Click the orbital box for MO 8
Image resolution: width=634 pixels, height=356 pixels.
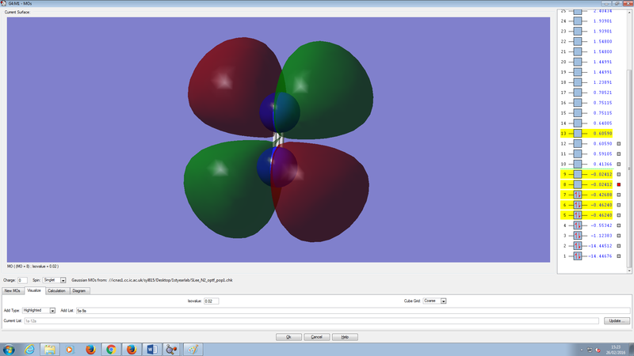[x=578, y=184]
